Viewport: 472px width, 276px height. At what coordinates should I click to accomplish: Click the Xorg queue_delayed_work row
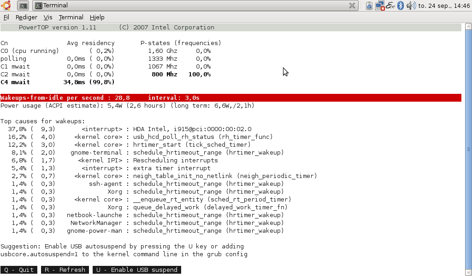[x=150, y=207]
